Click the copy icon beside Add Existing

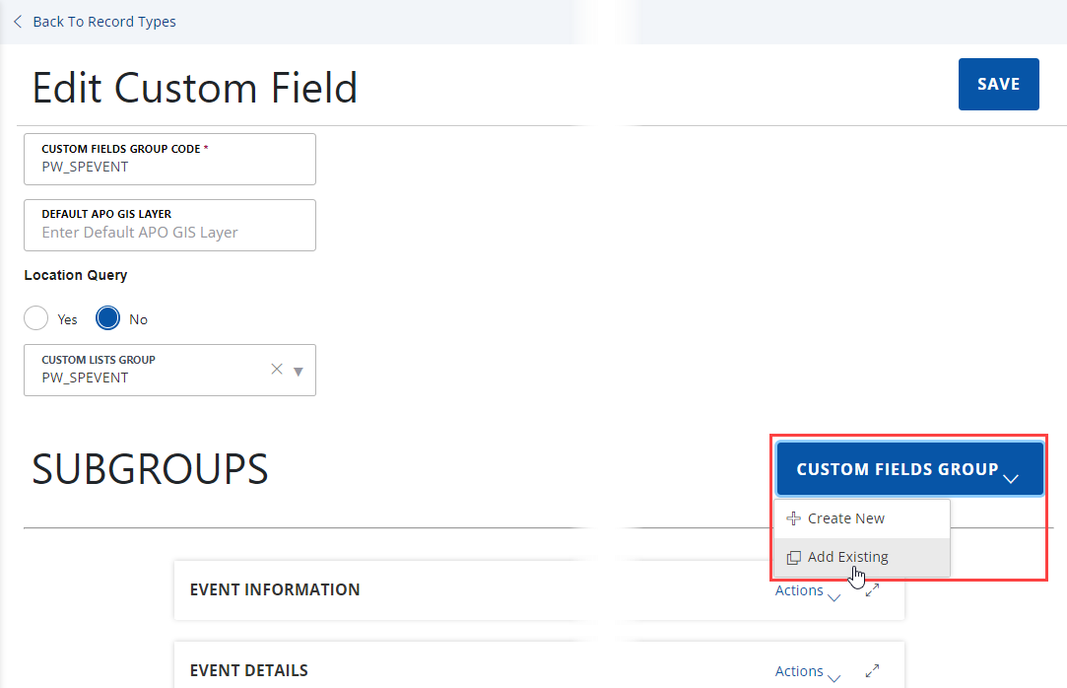pos(793,557)
